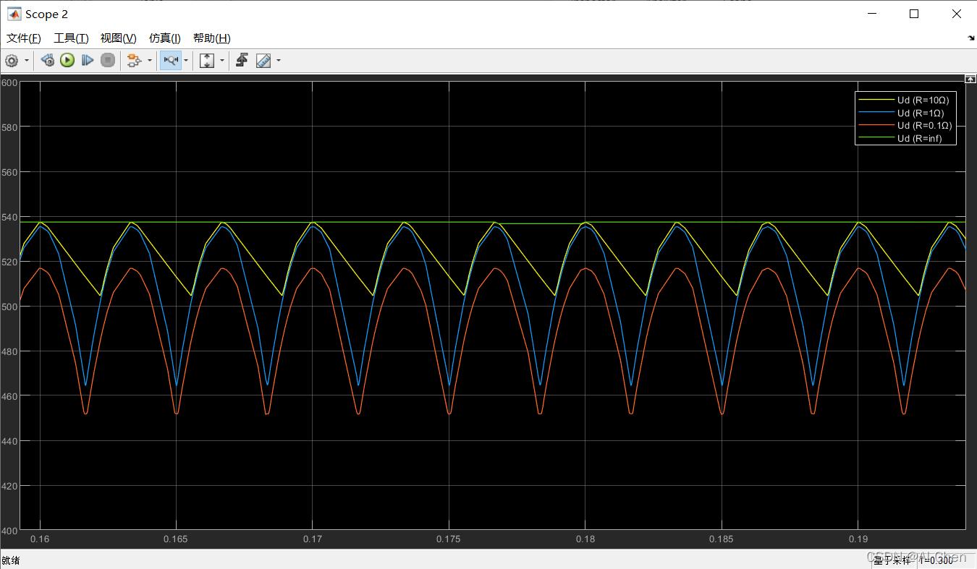Close the Scope 2 window
Viewport: 977px width, 569px height.
tap(956, 14)
